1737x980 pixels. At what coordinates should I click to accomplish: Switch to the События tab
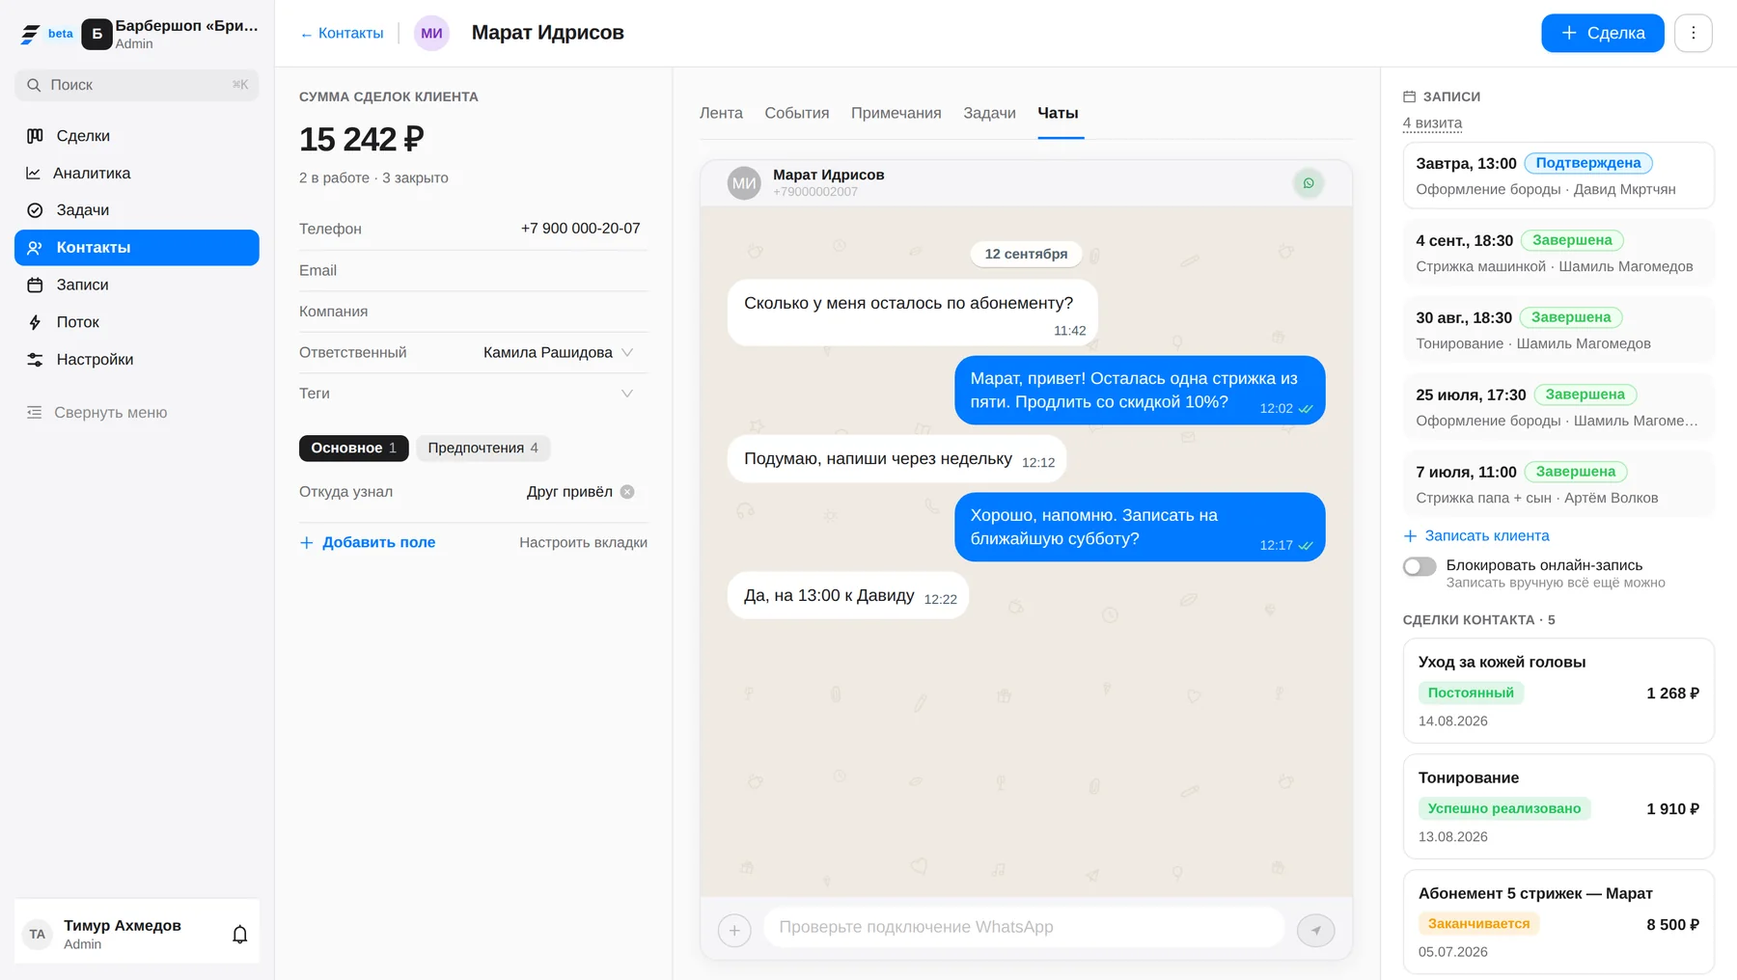pos(796,113)
